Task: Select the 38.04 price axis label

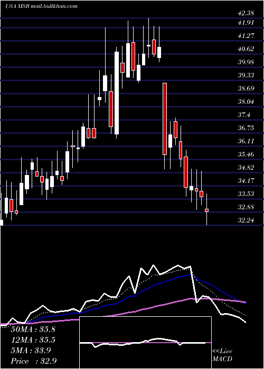Action: coord(246,102)
